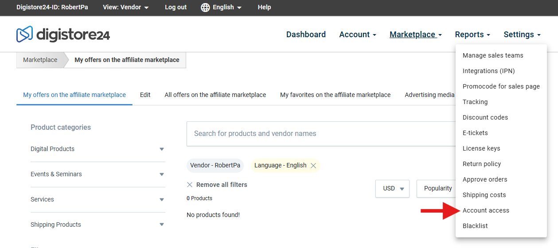Screen dimensions: 558x248
Task: Click the globe language icon
Action: pos(205,8)
